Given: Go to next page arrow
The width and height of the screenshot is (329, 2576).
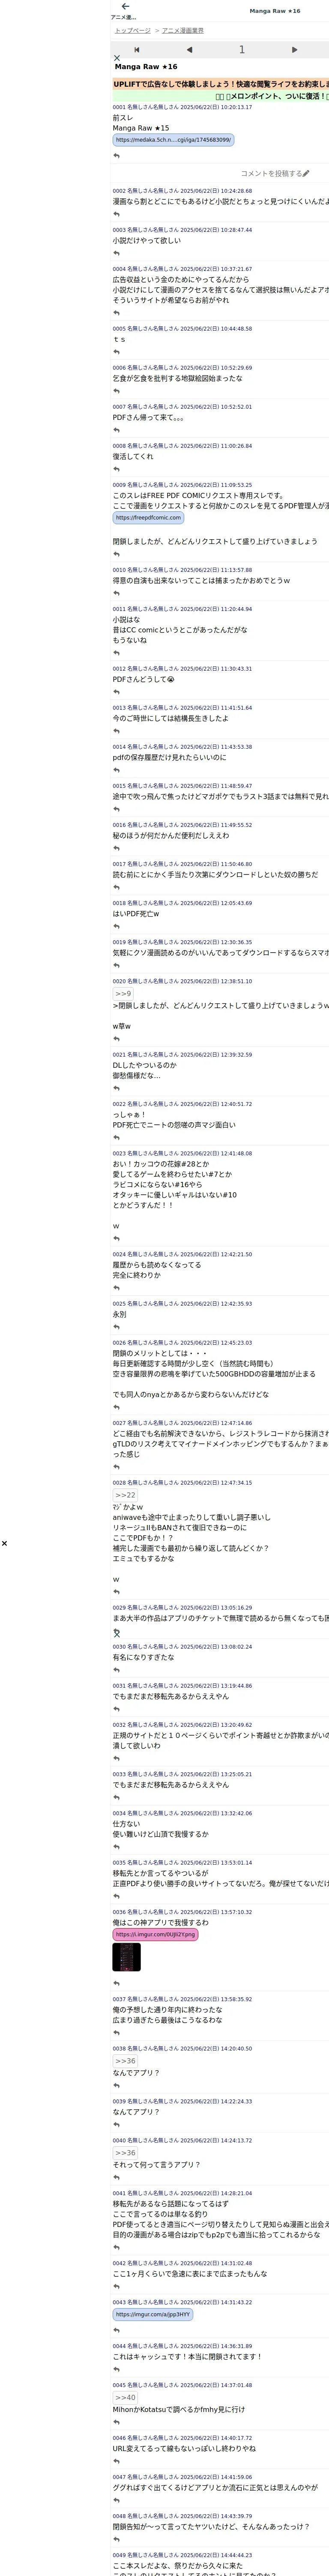Looking at the screenshot, I should pyautogui.click(x=294, y=49).
